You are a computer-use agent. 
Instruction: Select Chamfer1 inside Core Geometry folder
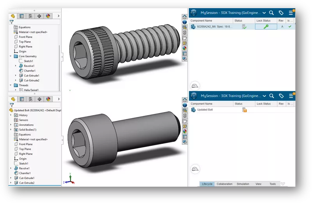pyautogui.click(x=27, y=71)
